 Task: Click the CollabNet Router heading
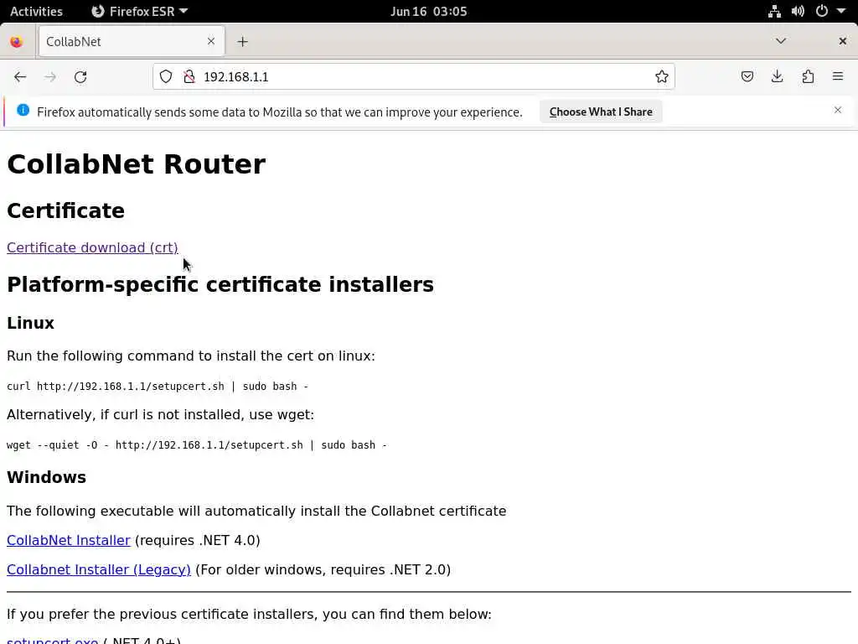[x=137, y=164]
